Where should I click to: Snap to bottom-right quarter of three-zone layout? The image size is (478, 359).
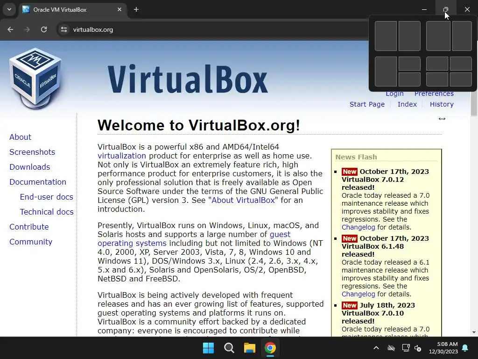(x=409, y=79)
